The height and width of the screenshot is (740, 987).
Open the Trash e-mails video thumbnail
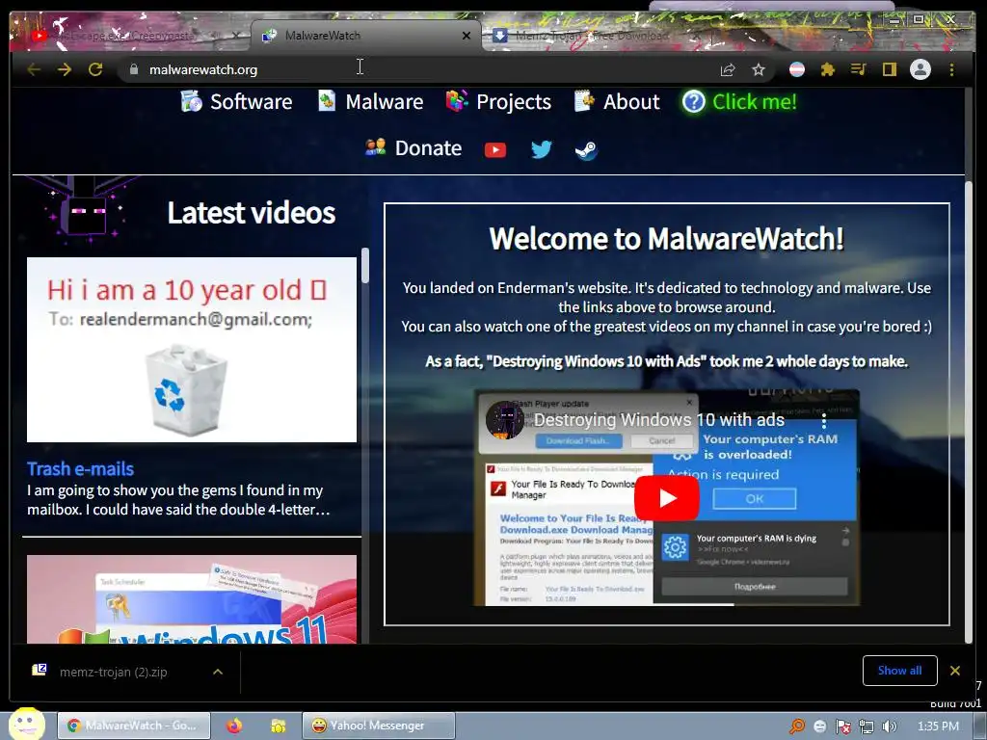[192, 349]
